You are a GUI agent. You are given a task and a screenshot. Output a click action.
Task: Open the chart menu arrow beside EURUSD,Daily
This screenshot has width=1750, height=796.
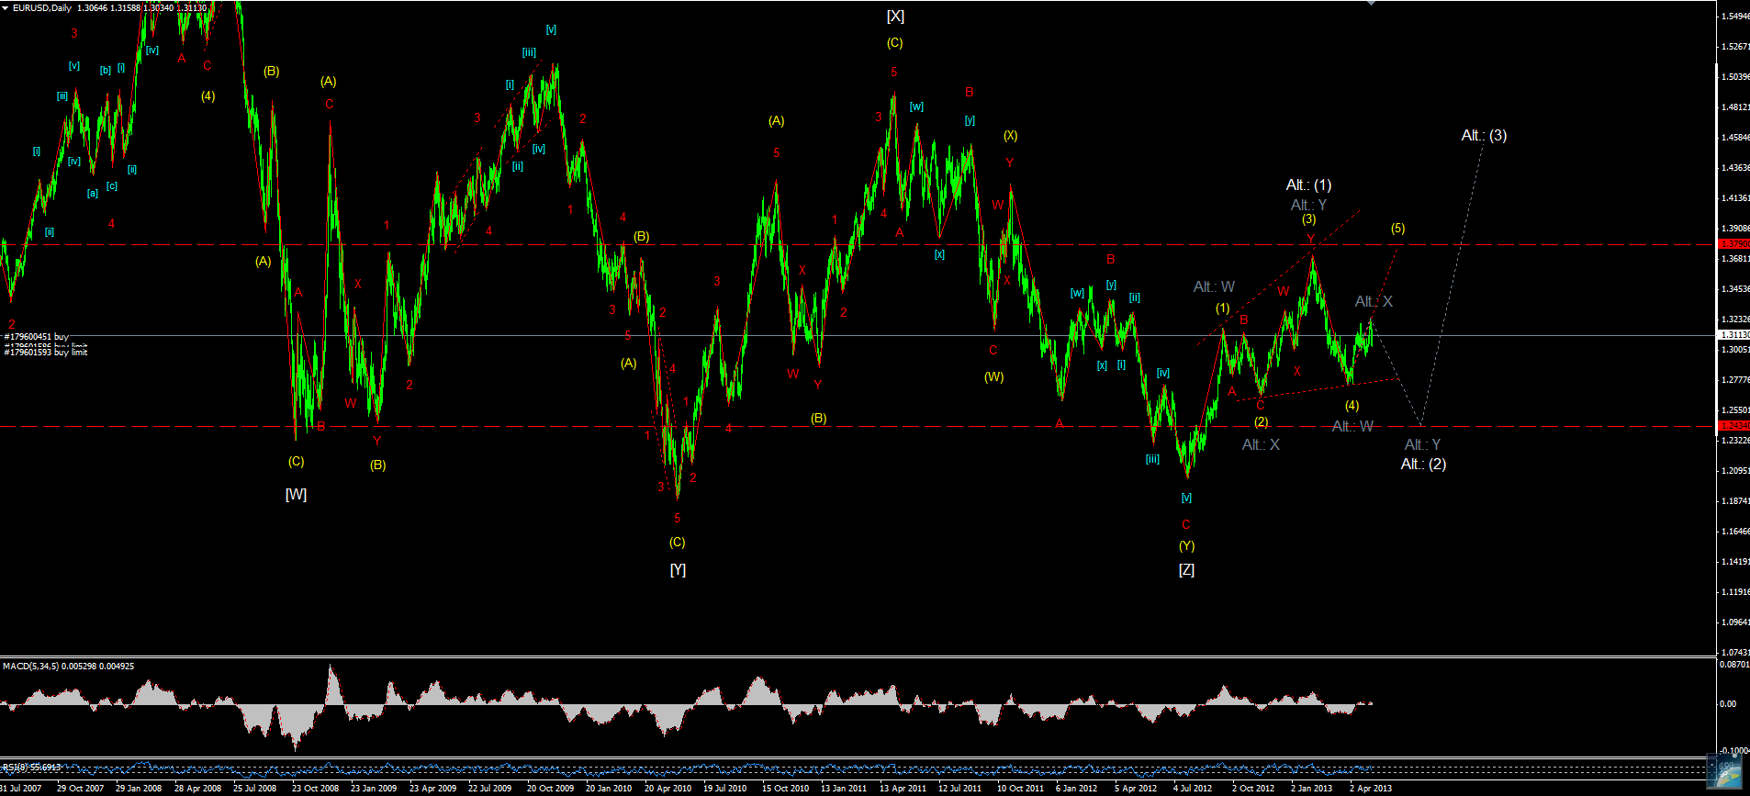pos(6,8)
